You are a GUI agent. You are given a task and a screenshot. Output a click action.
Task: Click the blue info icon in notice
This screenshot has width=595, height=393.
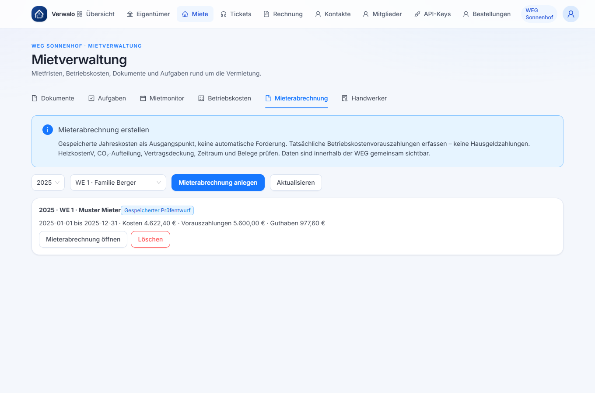click(48, 130)
